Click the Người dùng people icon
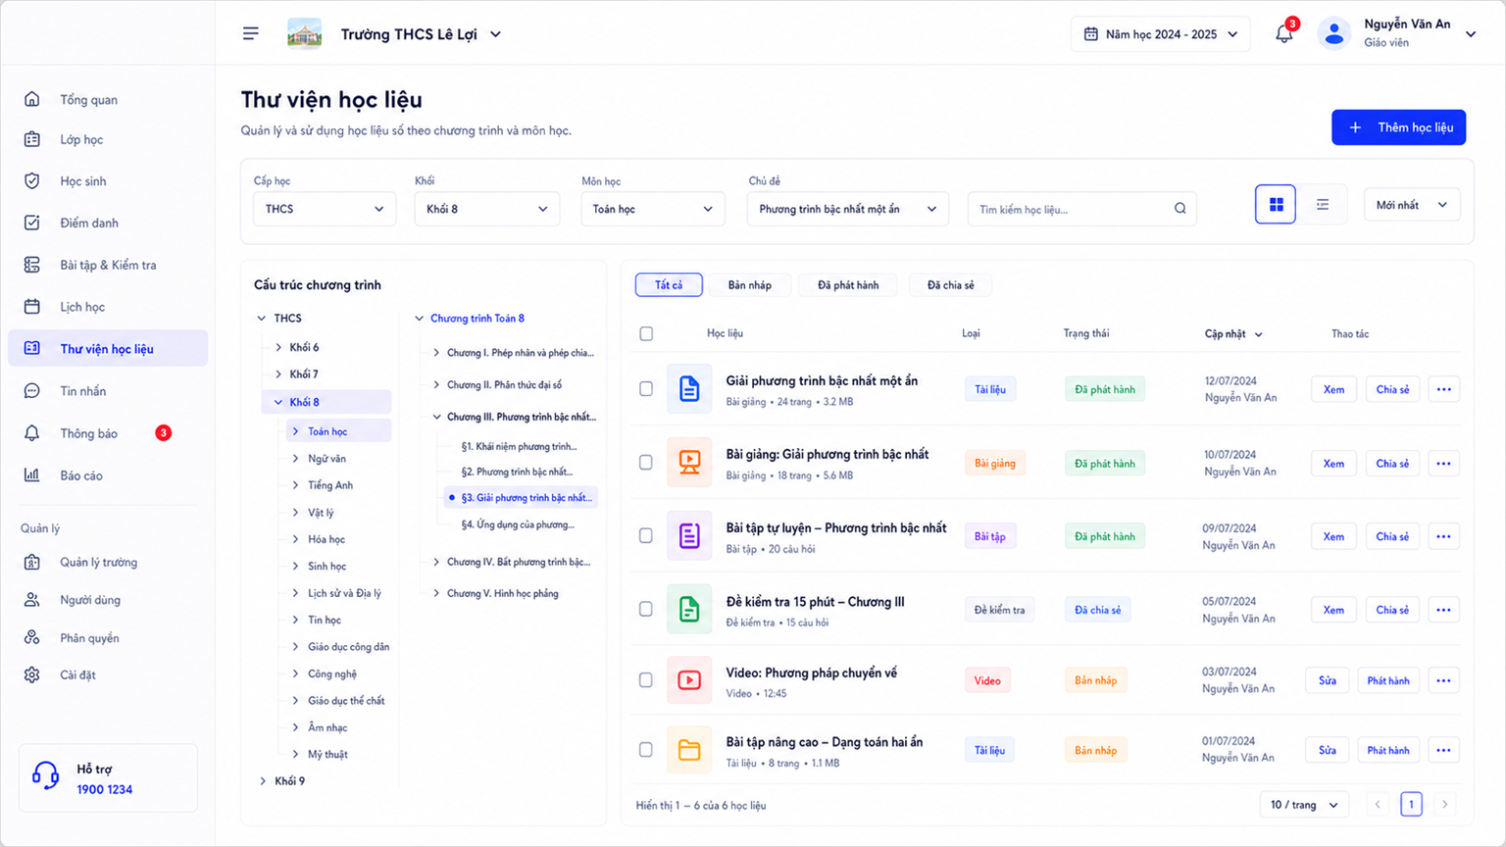The image size is (1506, 847). pyautogui.click(x=32, y=600)
